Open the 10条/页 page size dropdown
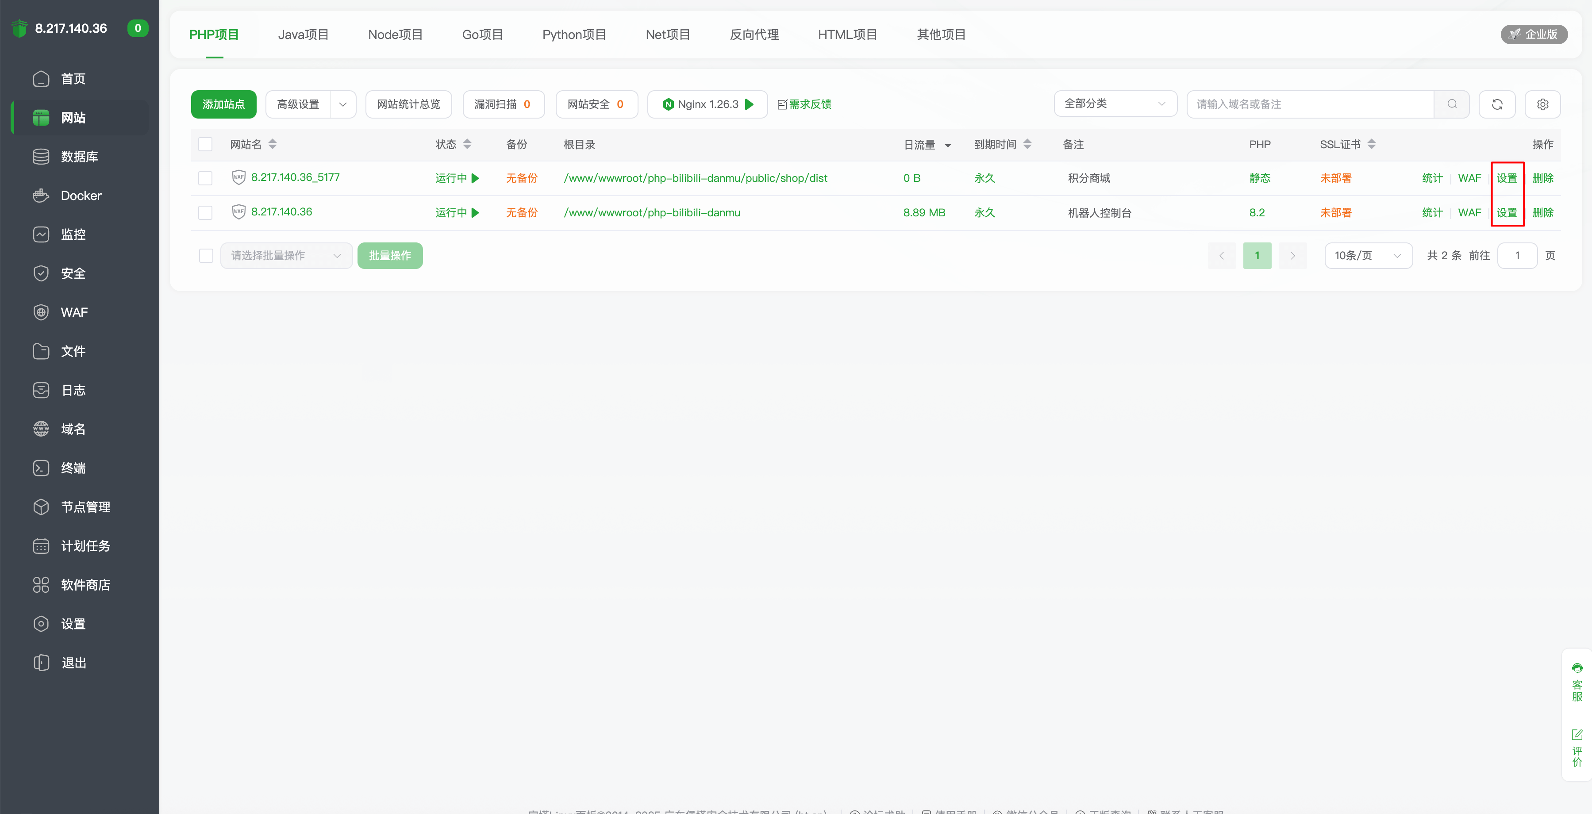The image size is (1592, 814). point(1368,255)
